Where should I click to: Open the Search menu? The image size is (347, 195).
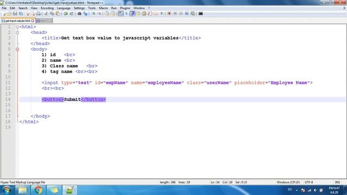(23, 8)
